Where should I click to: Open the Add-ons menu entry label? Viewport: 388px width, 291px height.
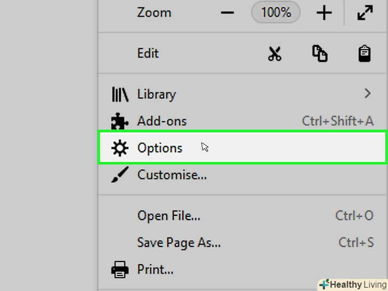(162, 121)
